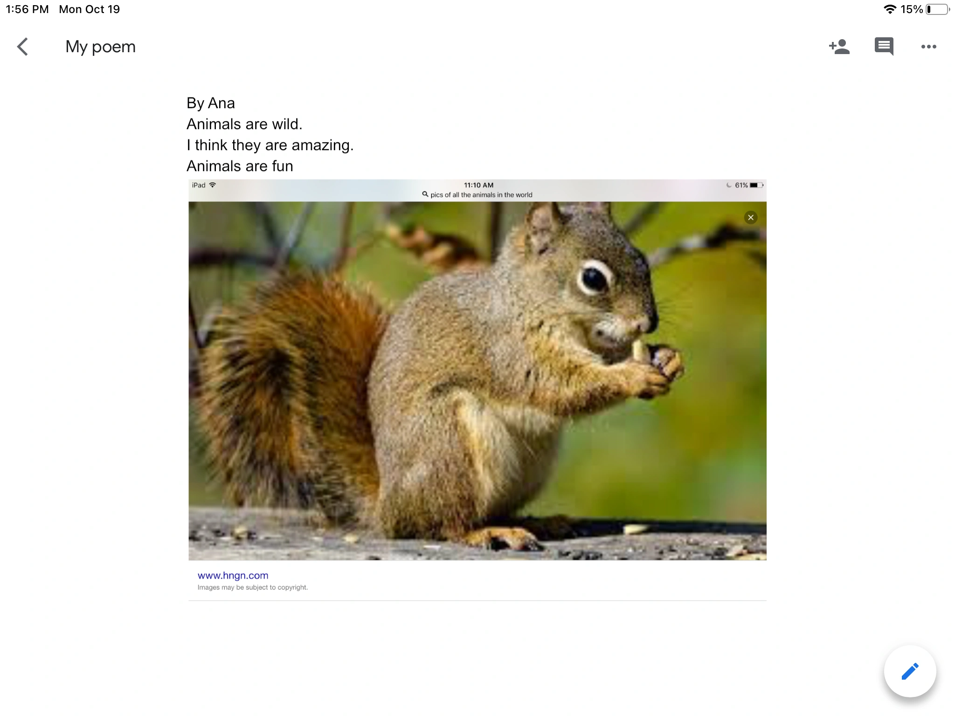Click the 'By Ana' text line
The height and width of the screenshot is (716, 955).
click(211, 103)
